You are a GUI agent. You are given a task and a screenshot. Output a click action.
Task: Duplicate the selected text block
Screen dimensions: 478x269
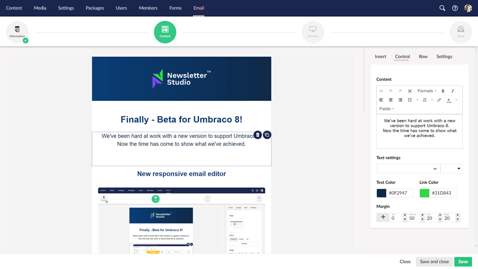(x=267, y=135)
